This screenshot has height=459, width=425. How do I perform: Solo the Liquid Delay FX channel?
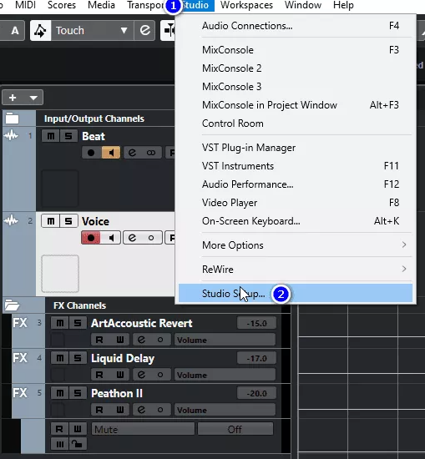[78, 358]
